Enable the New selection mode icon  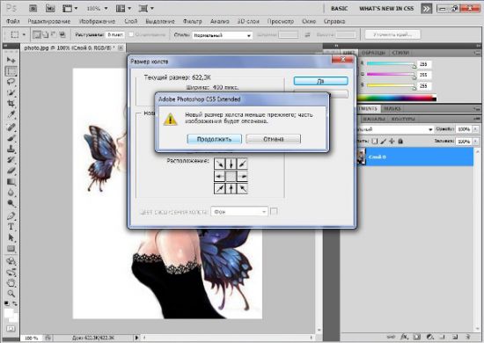coord(37,34)
